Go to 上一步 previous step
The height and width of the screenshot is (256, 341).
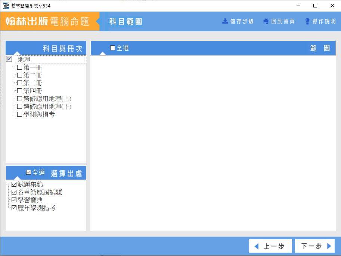point(270,246)
